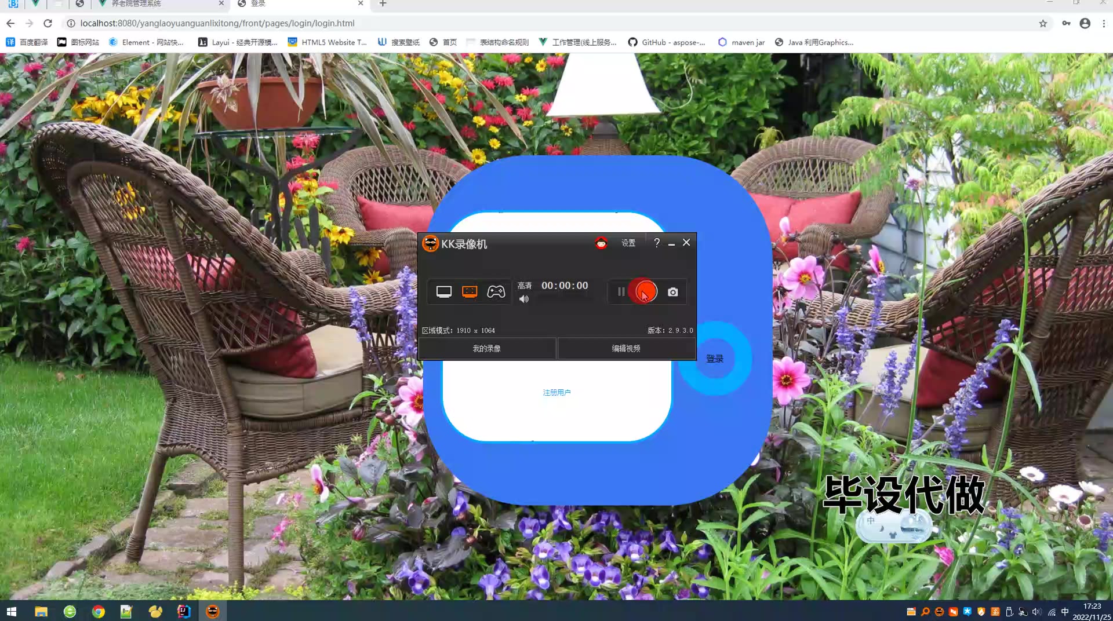Viewport: 1113px width, 621px height.
Task: Open the Java 利用Graphics bookmark
Action: pos(814,42)
